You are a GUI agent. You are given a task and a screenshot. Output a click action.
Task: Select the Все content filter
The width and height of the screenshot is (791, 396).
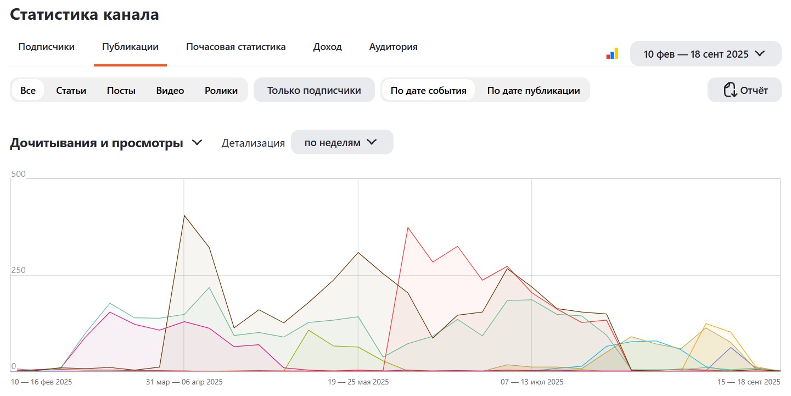27,90
